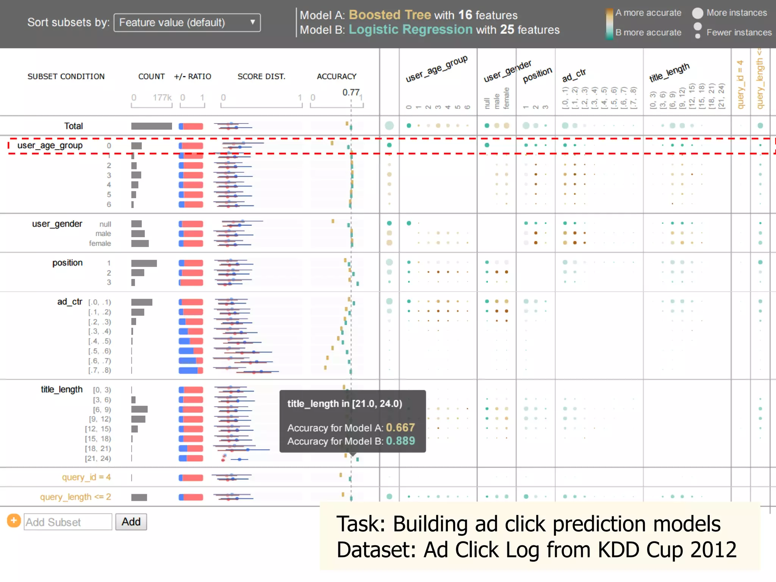
Task: Click the Logistic Regression model name
Action: pos(411,30)
